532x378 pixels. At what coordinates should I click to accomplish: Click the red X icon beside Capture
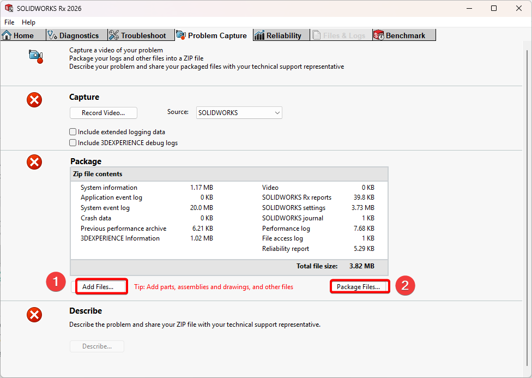pyautogui.click(x=34, y=100)
